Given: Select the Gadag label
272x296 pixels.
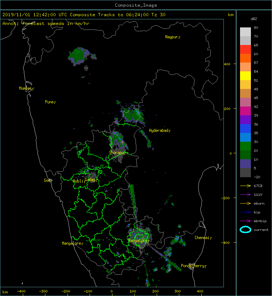Looking at the screenshot, I should point(90,180).
